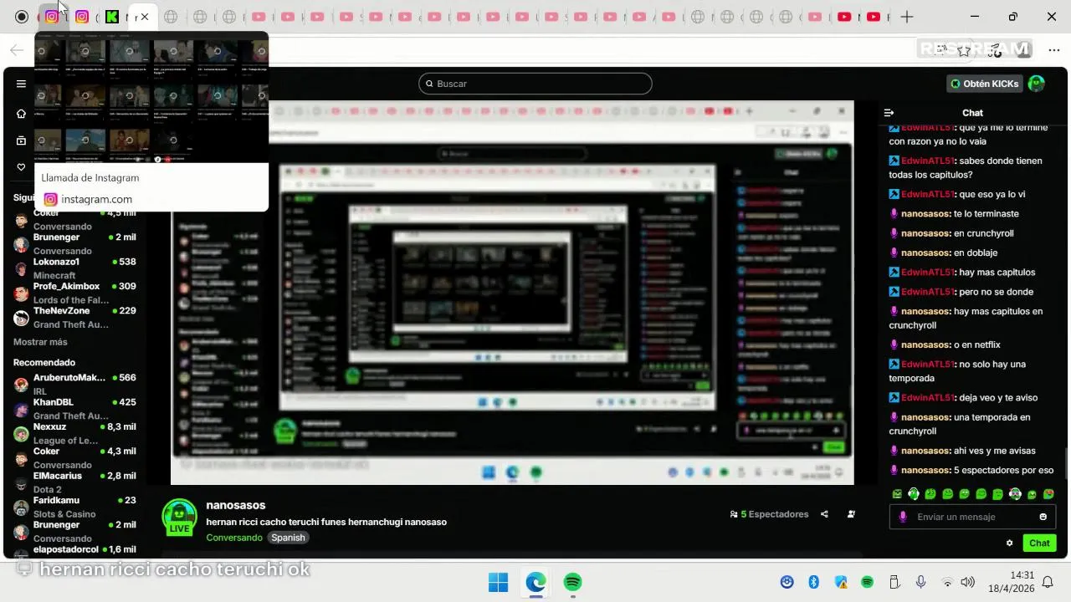1071x602 pixels.
Task: Click the chat scrollbar thumb
Action: [x=1066, y=463]
